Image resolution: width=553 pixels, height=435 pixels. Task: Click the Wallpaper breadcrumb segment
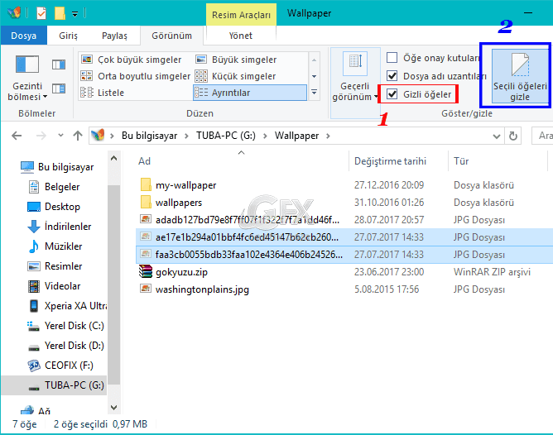[296, 136]
